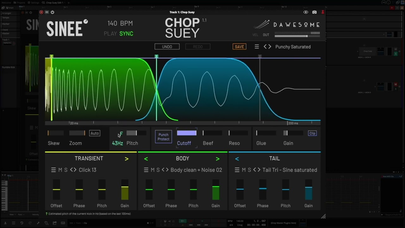
Task: Enable PLAY mode
Action: tap(110, 34)
